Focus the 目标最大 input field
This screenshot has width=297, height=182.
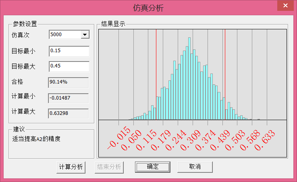[x=69, y=66]
